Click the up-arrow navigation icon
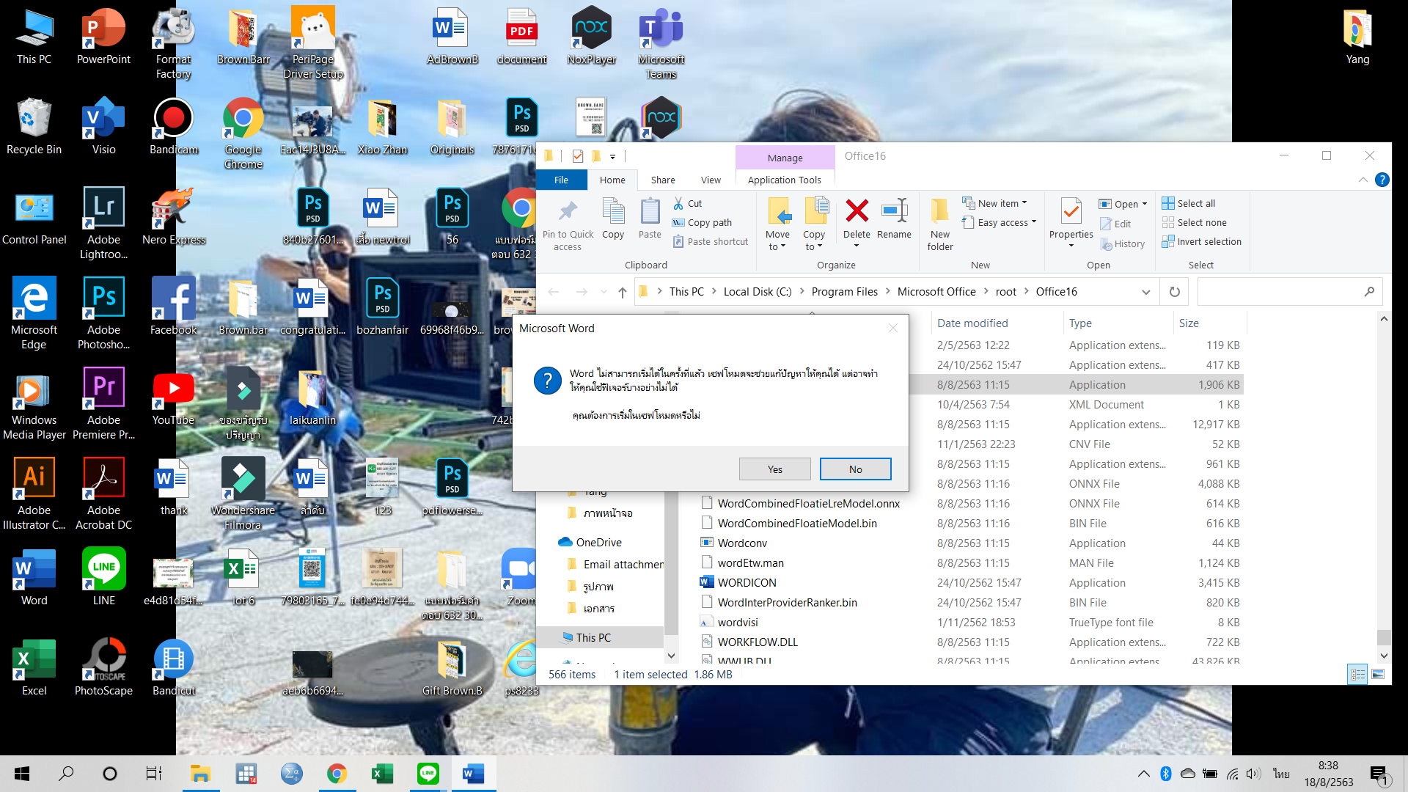 tap(622, 292)
